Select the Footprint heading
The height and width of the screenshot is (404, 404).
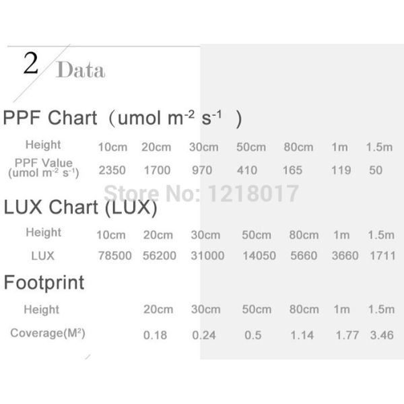(x=44, y=283)
